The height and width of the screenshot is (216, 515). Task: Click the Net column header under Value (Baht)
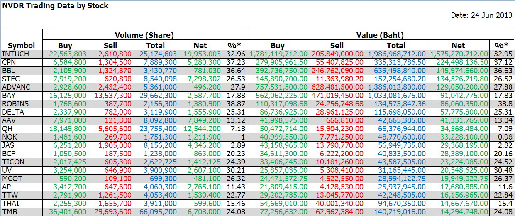tap(458, 46)
